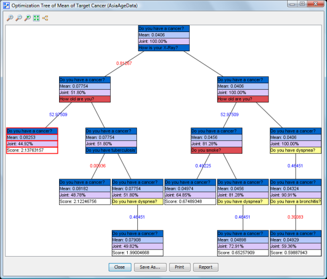This screenshot has height=279, width=327.
Task: Click the zoom out magnifier icon
Action: pyautogui.click(x=19, y=18)
